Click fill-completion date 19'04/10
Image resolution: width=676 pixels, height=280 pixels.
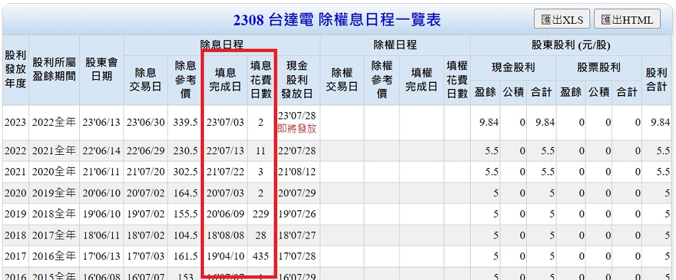(x=225, y=256)
